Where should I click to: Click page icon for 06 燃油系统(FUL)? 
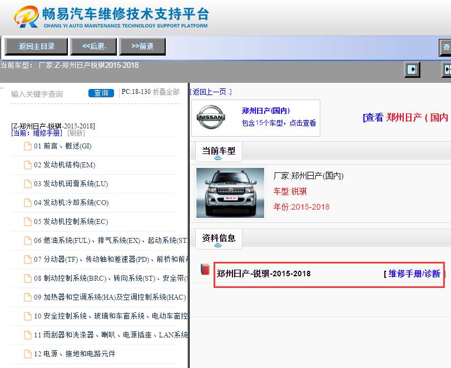(28, 240)
